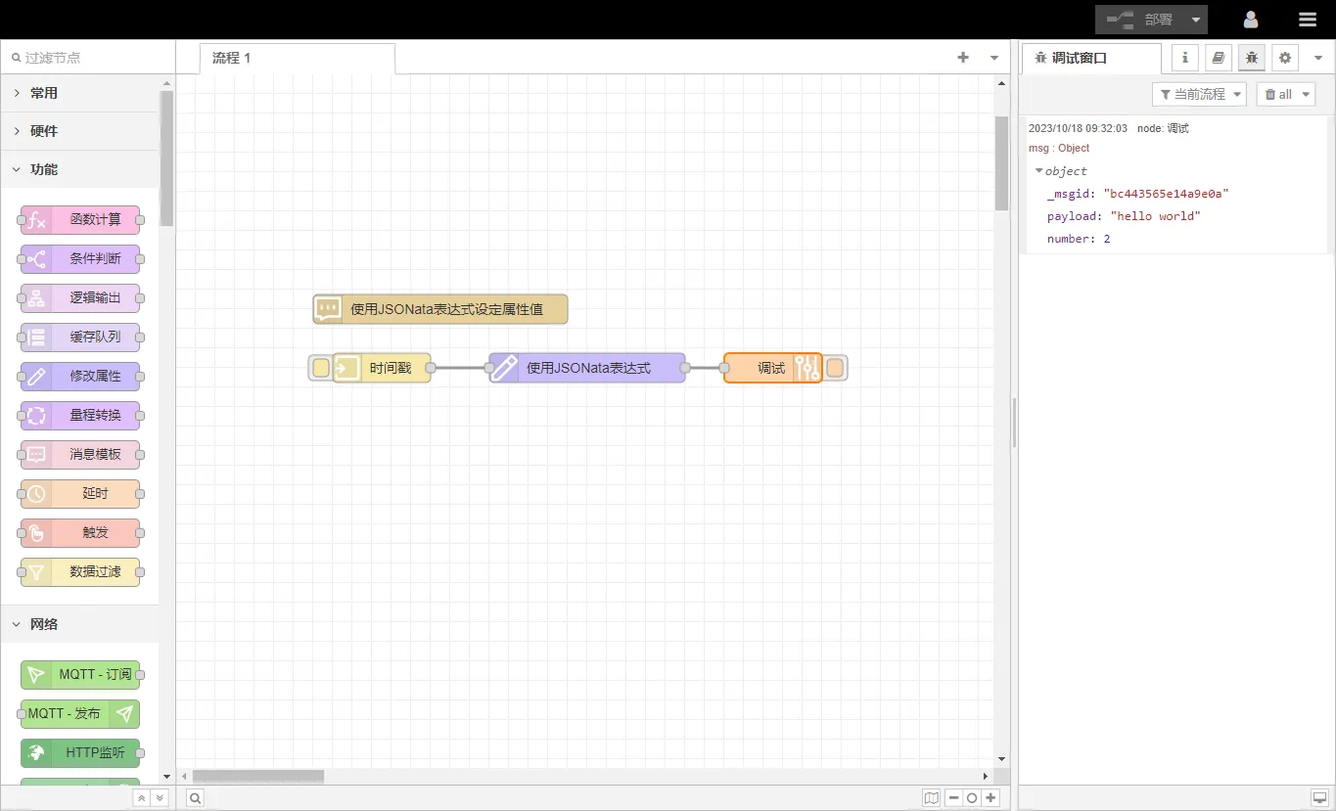Open the configuration nodes gear icon

[x=1285, y=58]
